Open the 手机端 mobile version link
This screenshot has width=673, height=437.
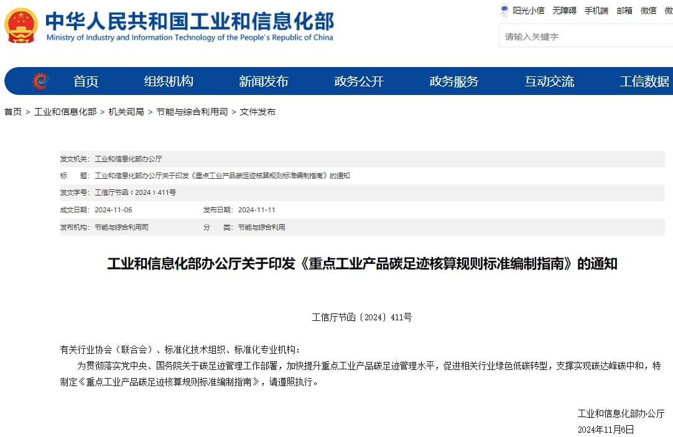(x=596, y=11)
